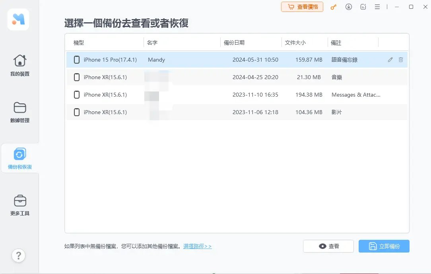Click 立即備份 backup now button
This screenshot has width=431, height=274.
tap(384, 246)
